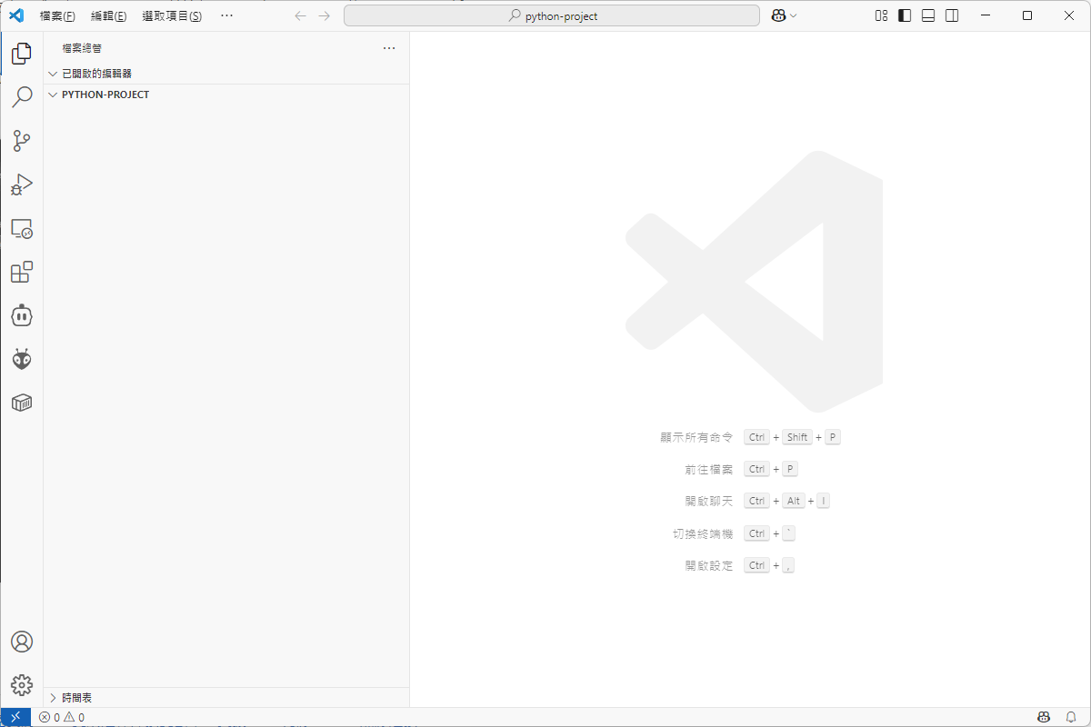The height and width of the screenshot is (727, 1091).
Task: Open the Source Control view
Action: [x=22, y=141]
